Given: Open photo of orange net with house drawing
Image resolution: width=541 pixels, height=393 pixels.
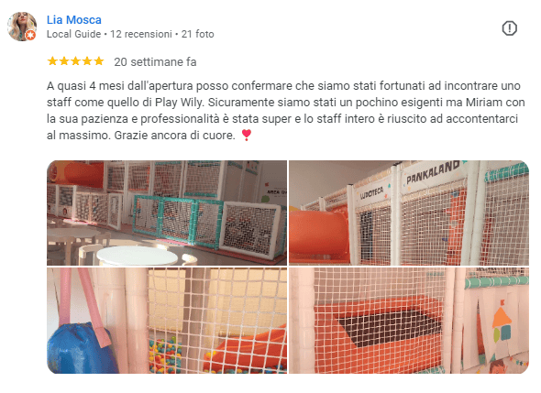Looking at the screenshot, I should (x=409, y=321).
